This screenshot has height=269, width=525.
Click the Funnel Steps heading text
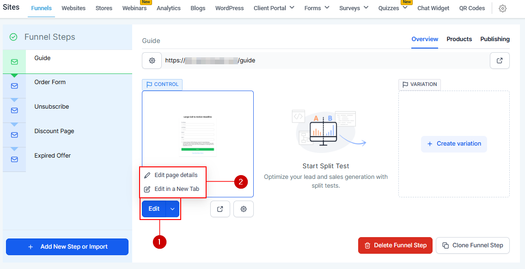[49, 37]
